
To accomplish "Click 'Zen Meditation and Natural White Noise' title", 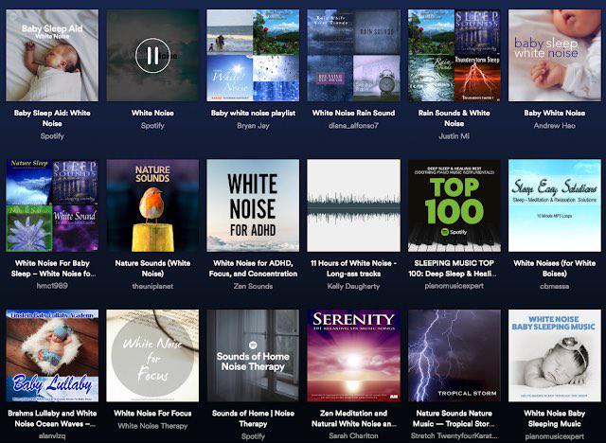I will [x=353, y=418].
